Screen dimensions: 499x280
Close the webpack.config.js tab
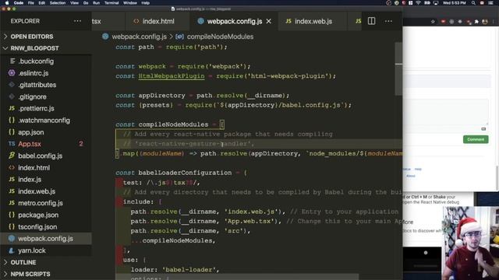[x=269, y=21]
